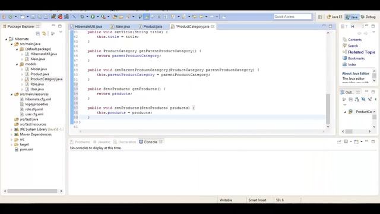This screenshot has width=380, height=214.
Task: Click the Help view back arrow
Action: [359, 33]
